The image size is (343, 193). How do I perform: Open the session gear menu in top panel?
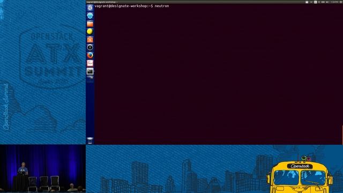click(x=340, y=2)
